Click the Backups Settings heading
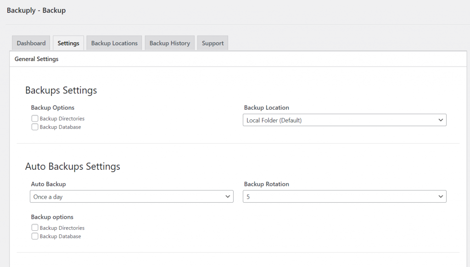The image size is (470, 267). tap(61, 90)
